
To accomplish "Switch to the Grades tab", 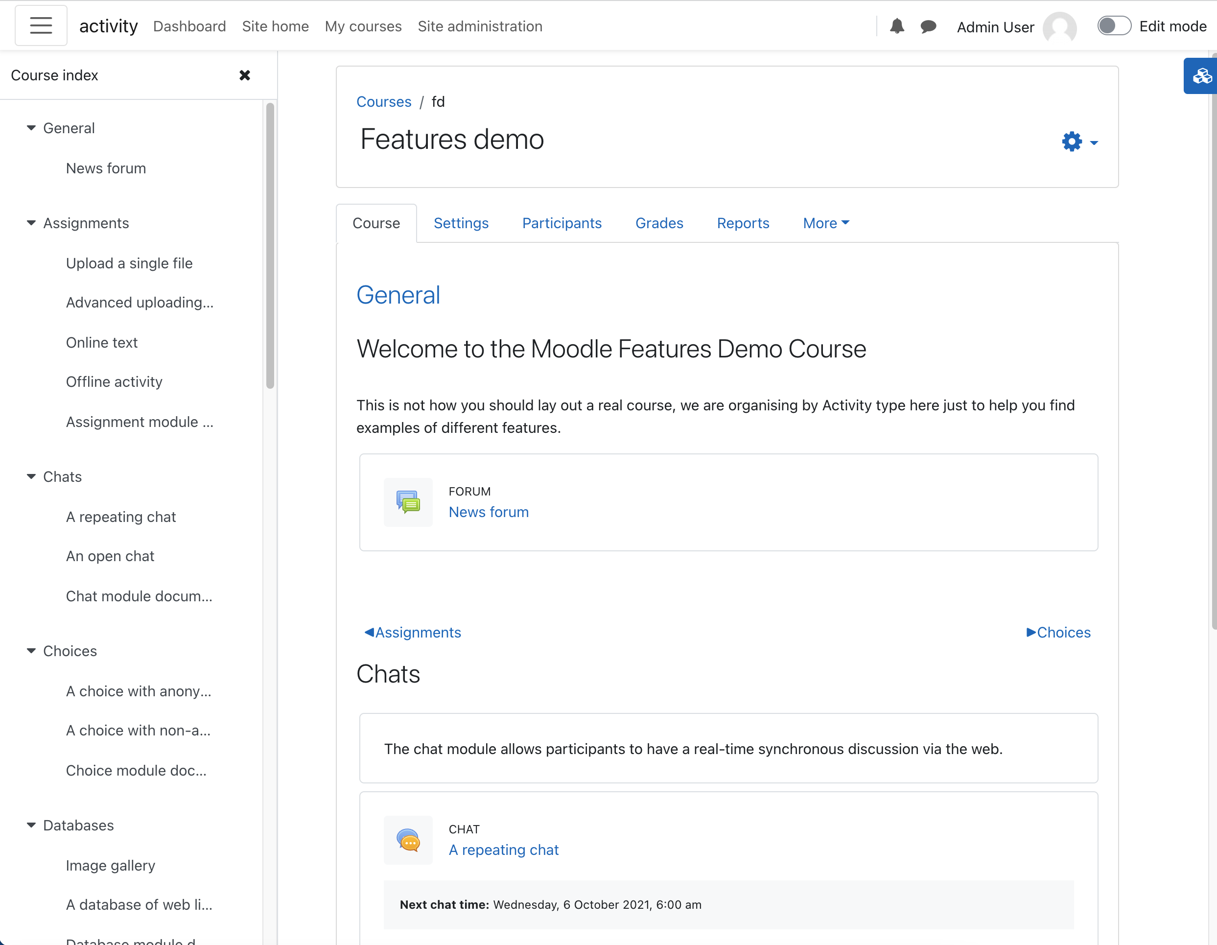I will click(659, 223).
